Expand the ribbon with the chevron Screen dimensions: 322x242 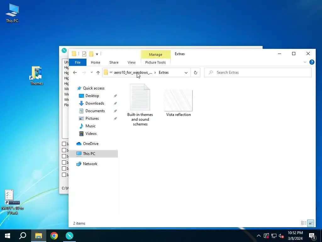click(x=305, y=62)
